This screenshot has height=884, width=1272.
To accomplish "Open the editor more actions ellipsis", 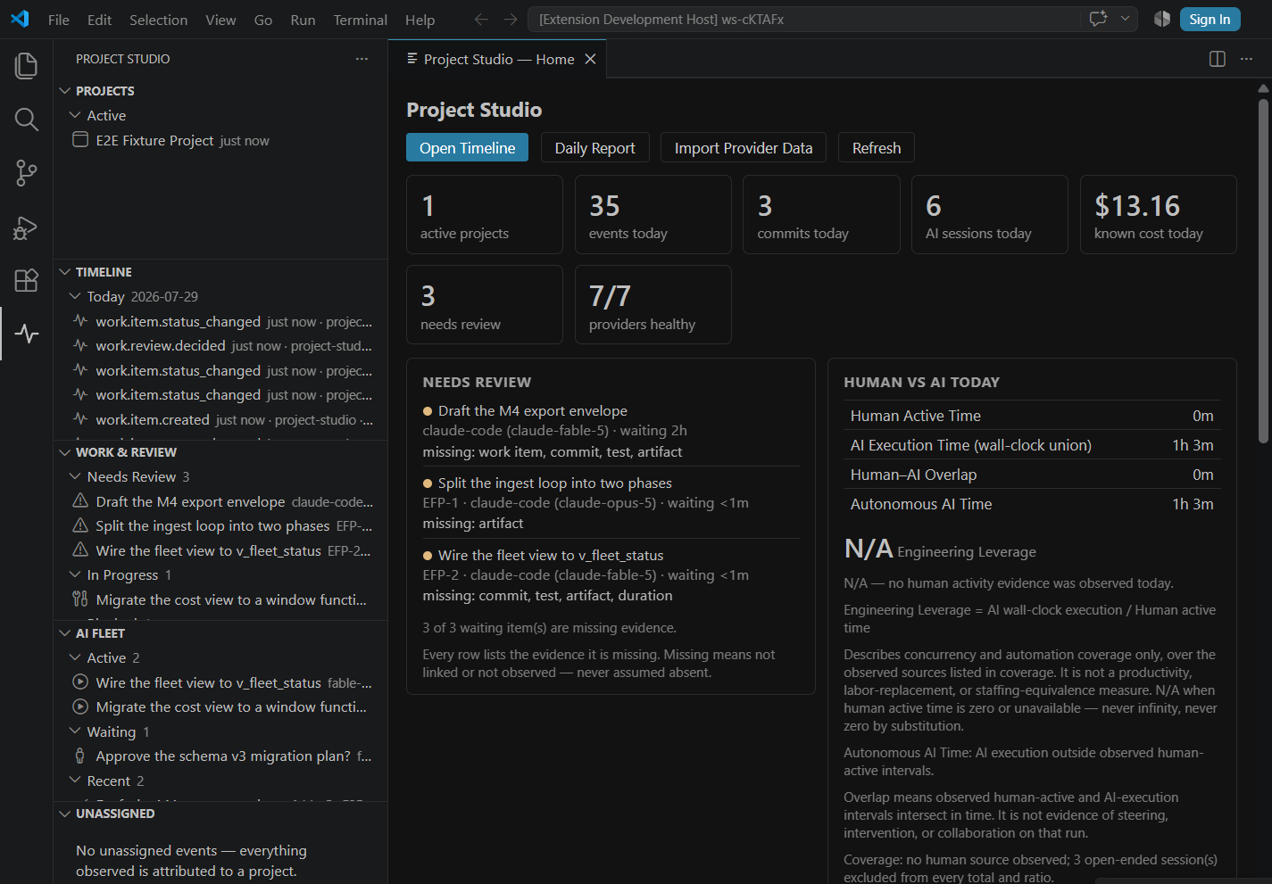I will [x=1246, y=59].
